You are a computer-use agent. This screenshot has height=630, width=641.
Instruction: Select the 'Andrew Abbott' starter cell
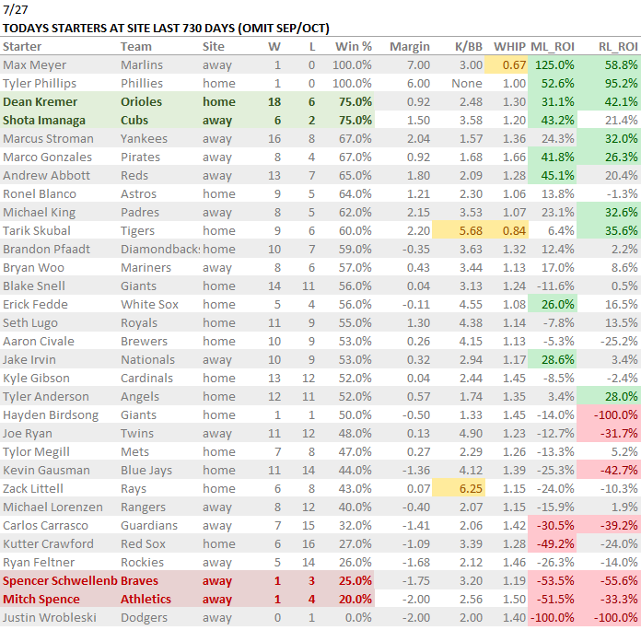pos(46,175)
